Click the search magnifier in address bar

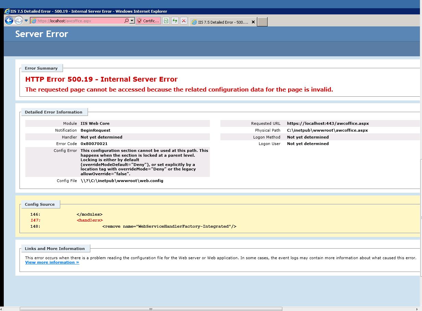[126, 21]
